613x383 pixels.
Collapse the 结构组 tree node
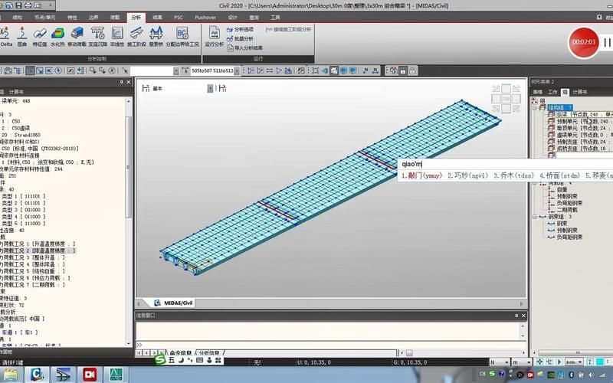click(536, 107)
